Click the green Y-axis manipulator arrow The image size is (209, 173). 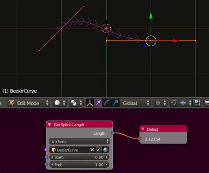(151, 16)
